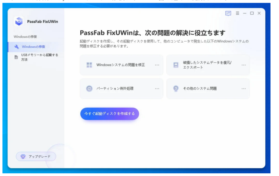This screenshot has height=176, width=279.
Task: Open the パーティション例外処理 card
Action: coord(121,89)
